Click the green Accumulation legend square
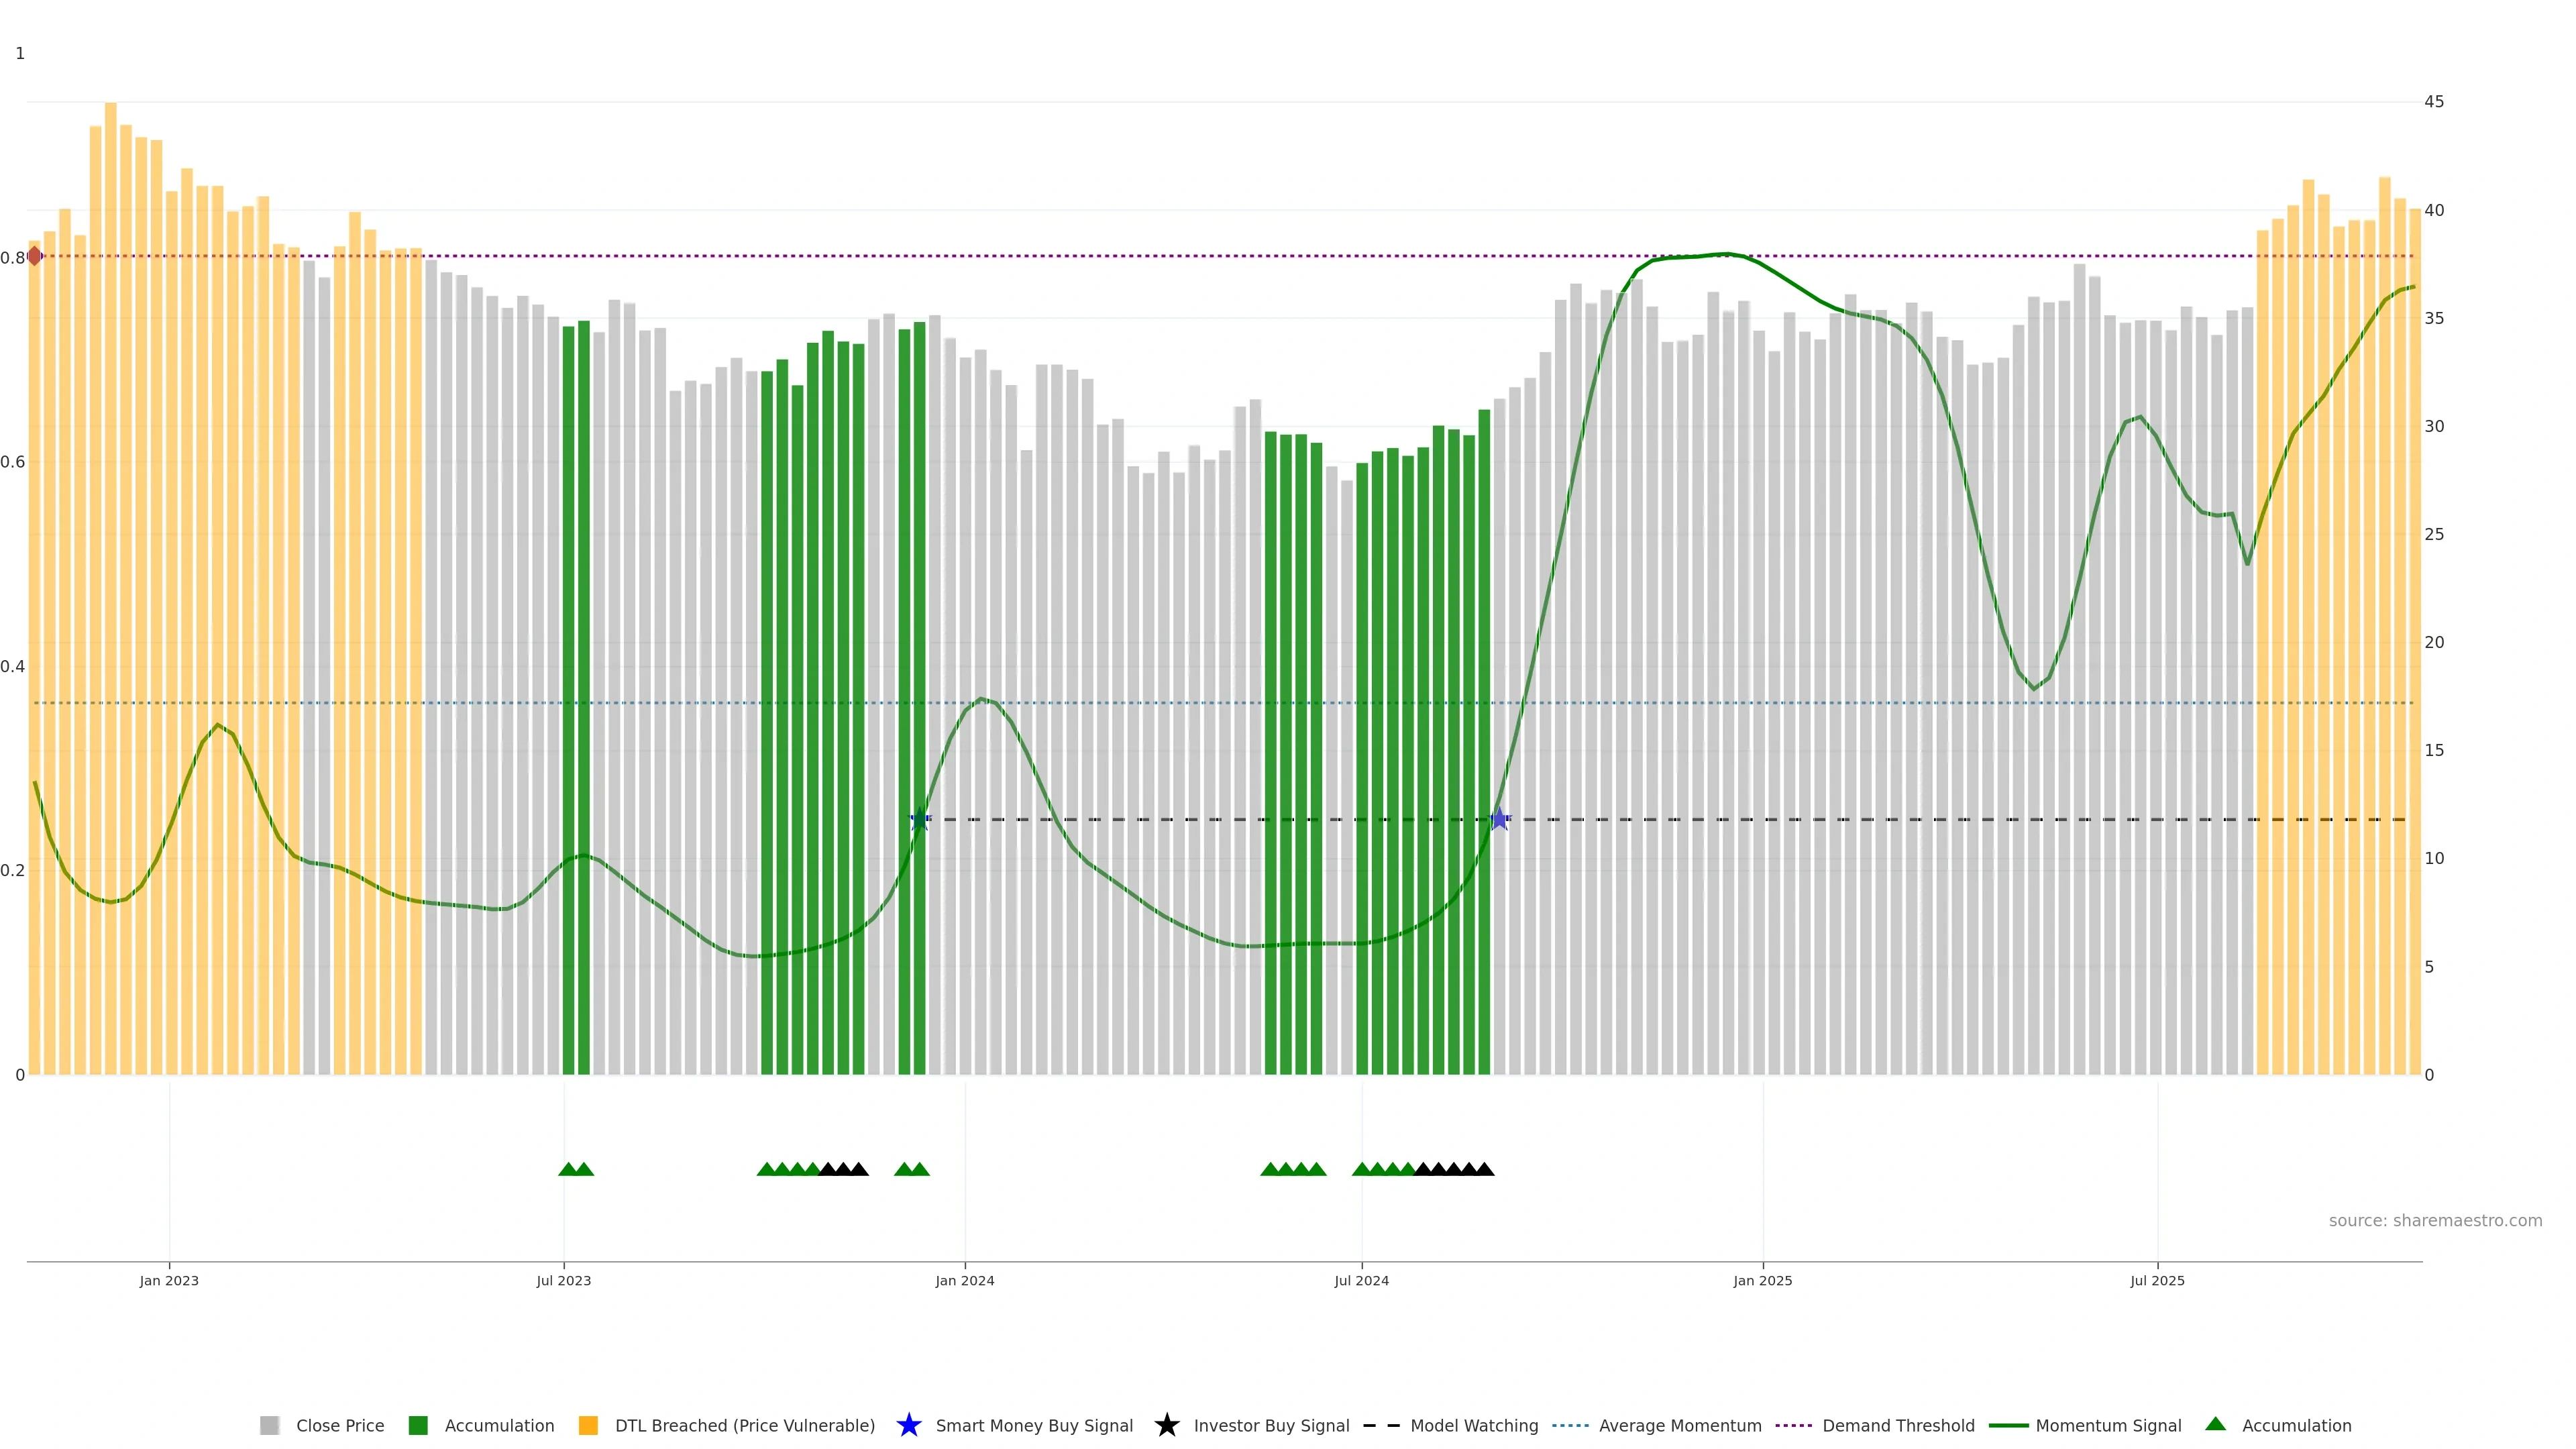Image resolution: width=2576 pixels, height=1449 pixels. point(418,1425)
